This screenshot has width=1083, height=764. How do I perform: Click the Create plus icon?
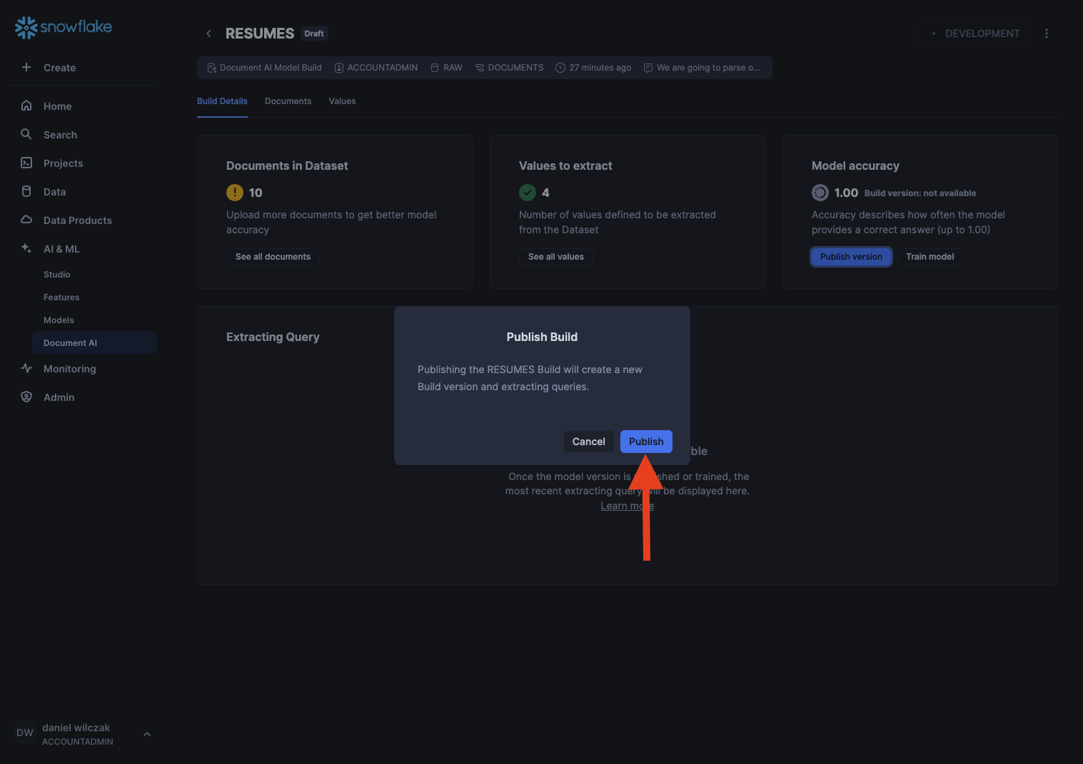[x=26, y=67]
